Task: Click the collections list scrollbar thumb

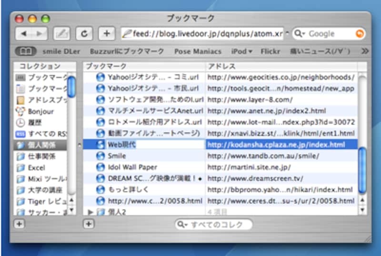Action: [x=72, y=87]
